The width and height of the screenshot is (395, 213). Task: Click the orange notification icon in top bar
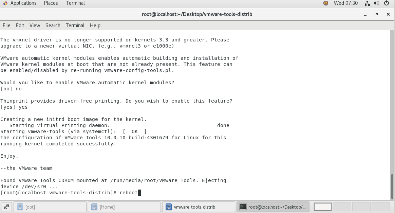point(326,3)
